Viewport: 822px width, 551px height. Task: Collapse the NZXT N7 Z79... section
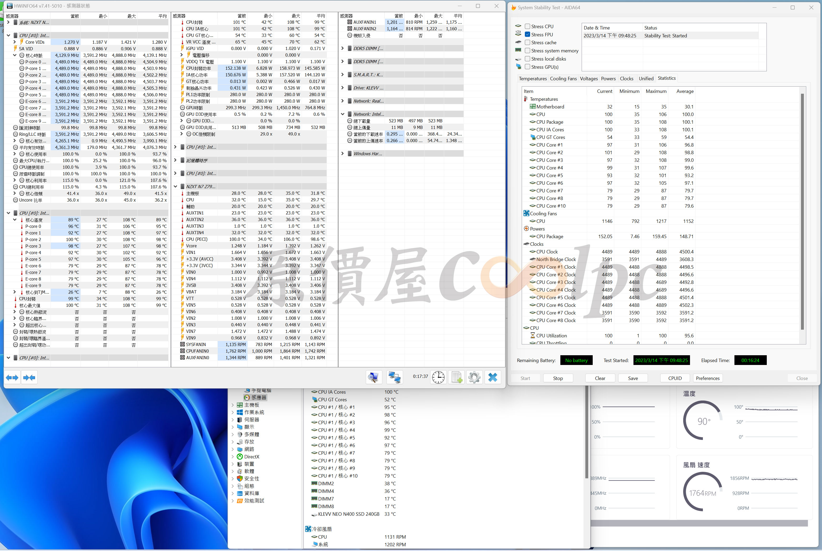click(175, 187)
